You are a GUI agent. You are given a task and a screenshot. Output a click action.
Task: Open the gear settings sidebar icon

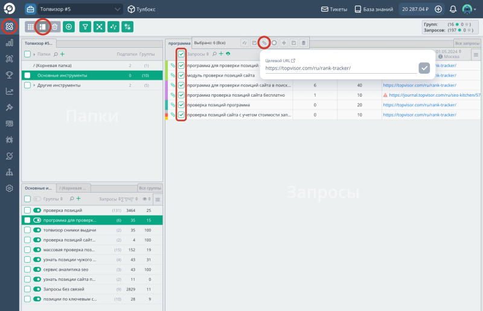click(9, 188)
